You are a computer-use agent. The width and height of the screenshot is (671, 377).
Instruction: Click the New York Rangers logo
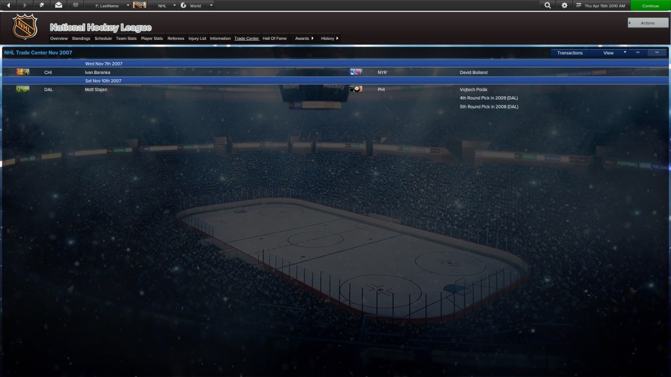[356, 72]
